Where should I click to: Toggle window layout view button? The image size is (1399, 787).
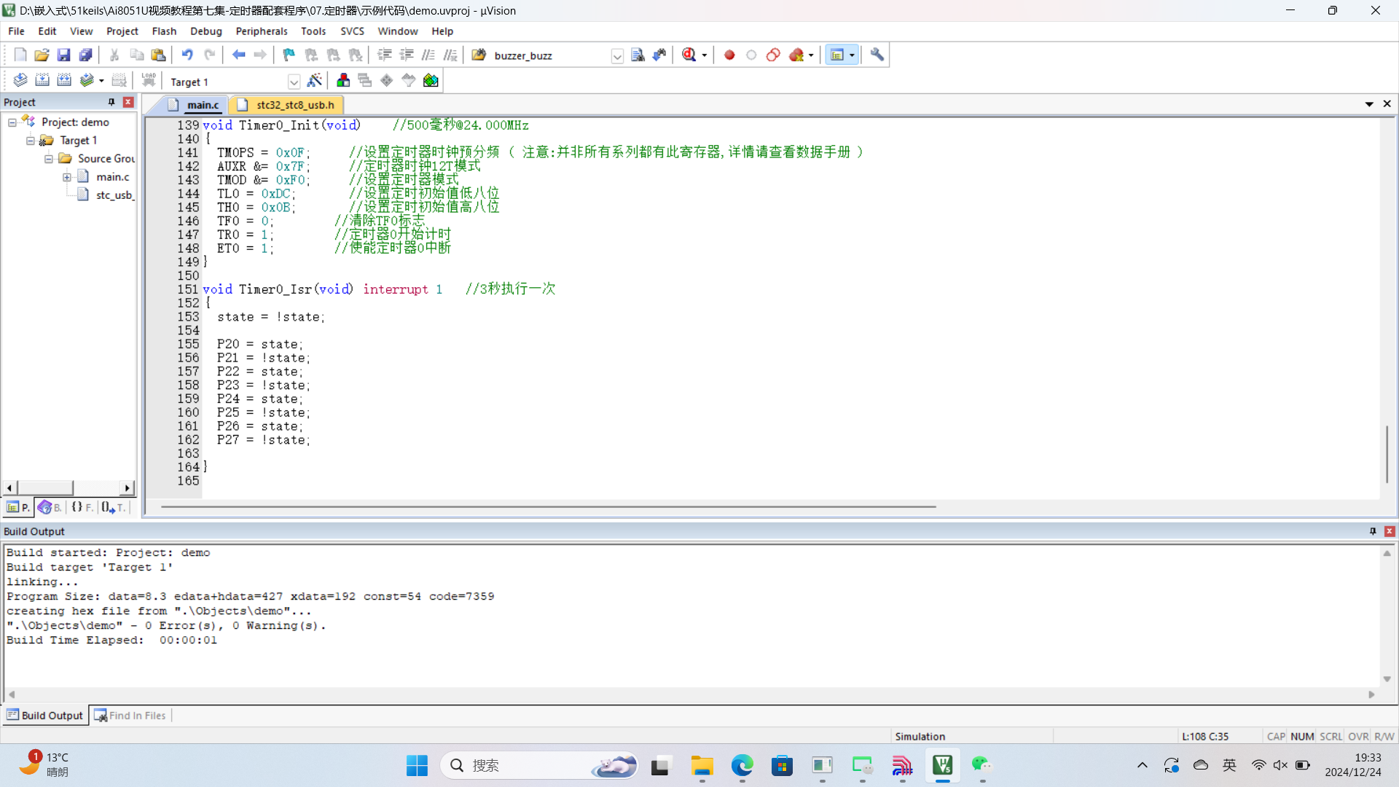837,55
